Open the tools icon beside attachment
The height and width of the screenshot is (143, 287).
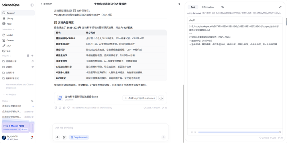64,137
